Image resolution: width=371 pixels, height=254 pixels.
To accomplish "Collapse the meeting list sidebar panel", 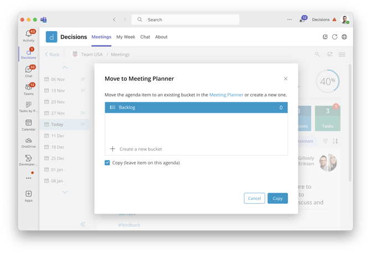I will [x=83, y=224].
